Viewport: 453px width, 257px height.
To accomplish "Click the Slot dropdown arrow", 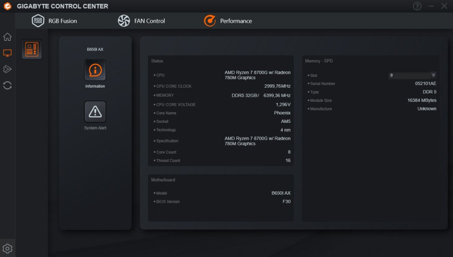I will 433,75.
